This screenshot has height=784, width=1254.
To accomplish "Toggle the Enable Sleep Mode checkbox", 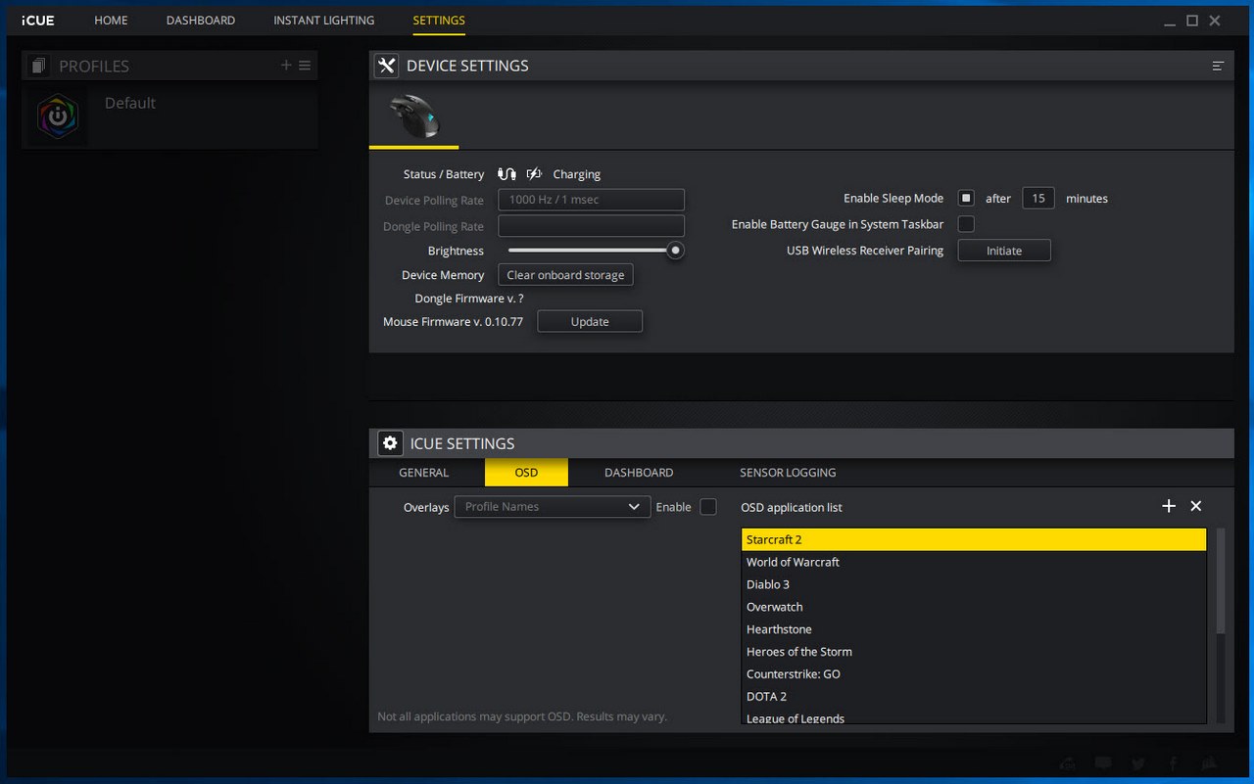I will coord(966,198).
